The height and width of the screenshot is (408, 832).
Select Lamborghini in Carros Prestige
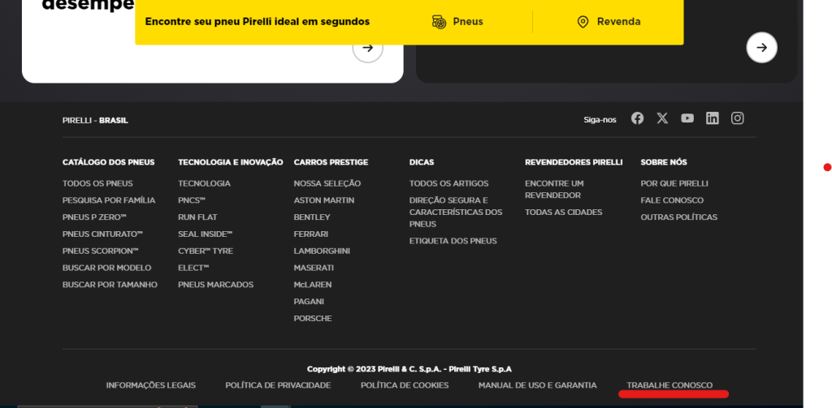pos(322,251)
